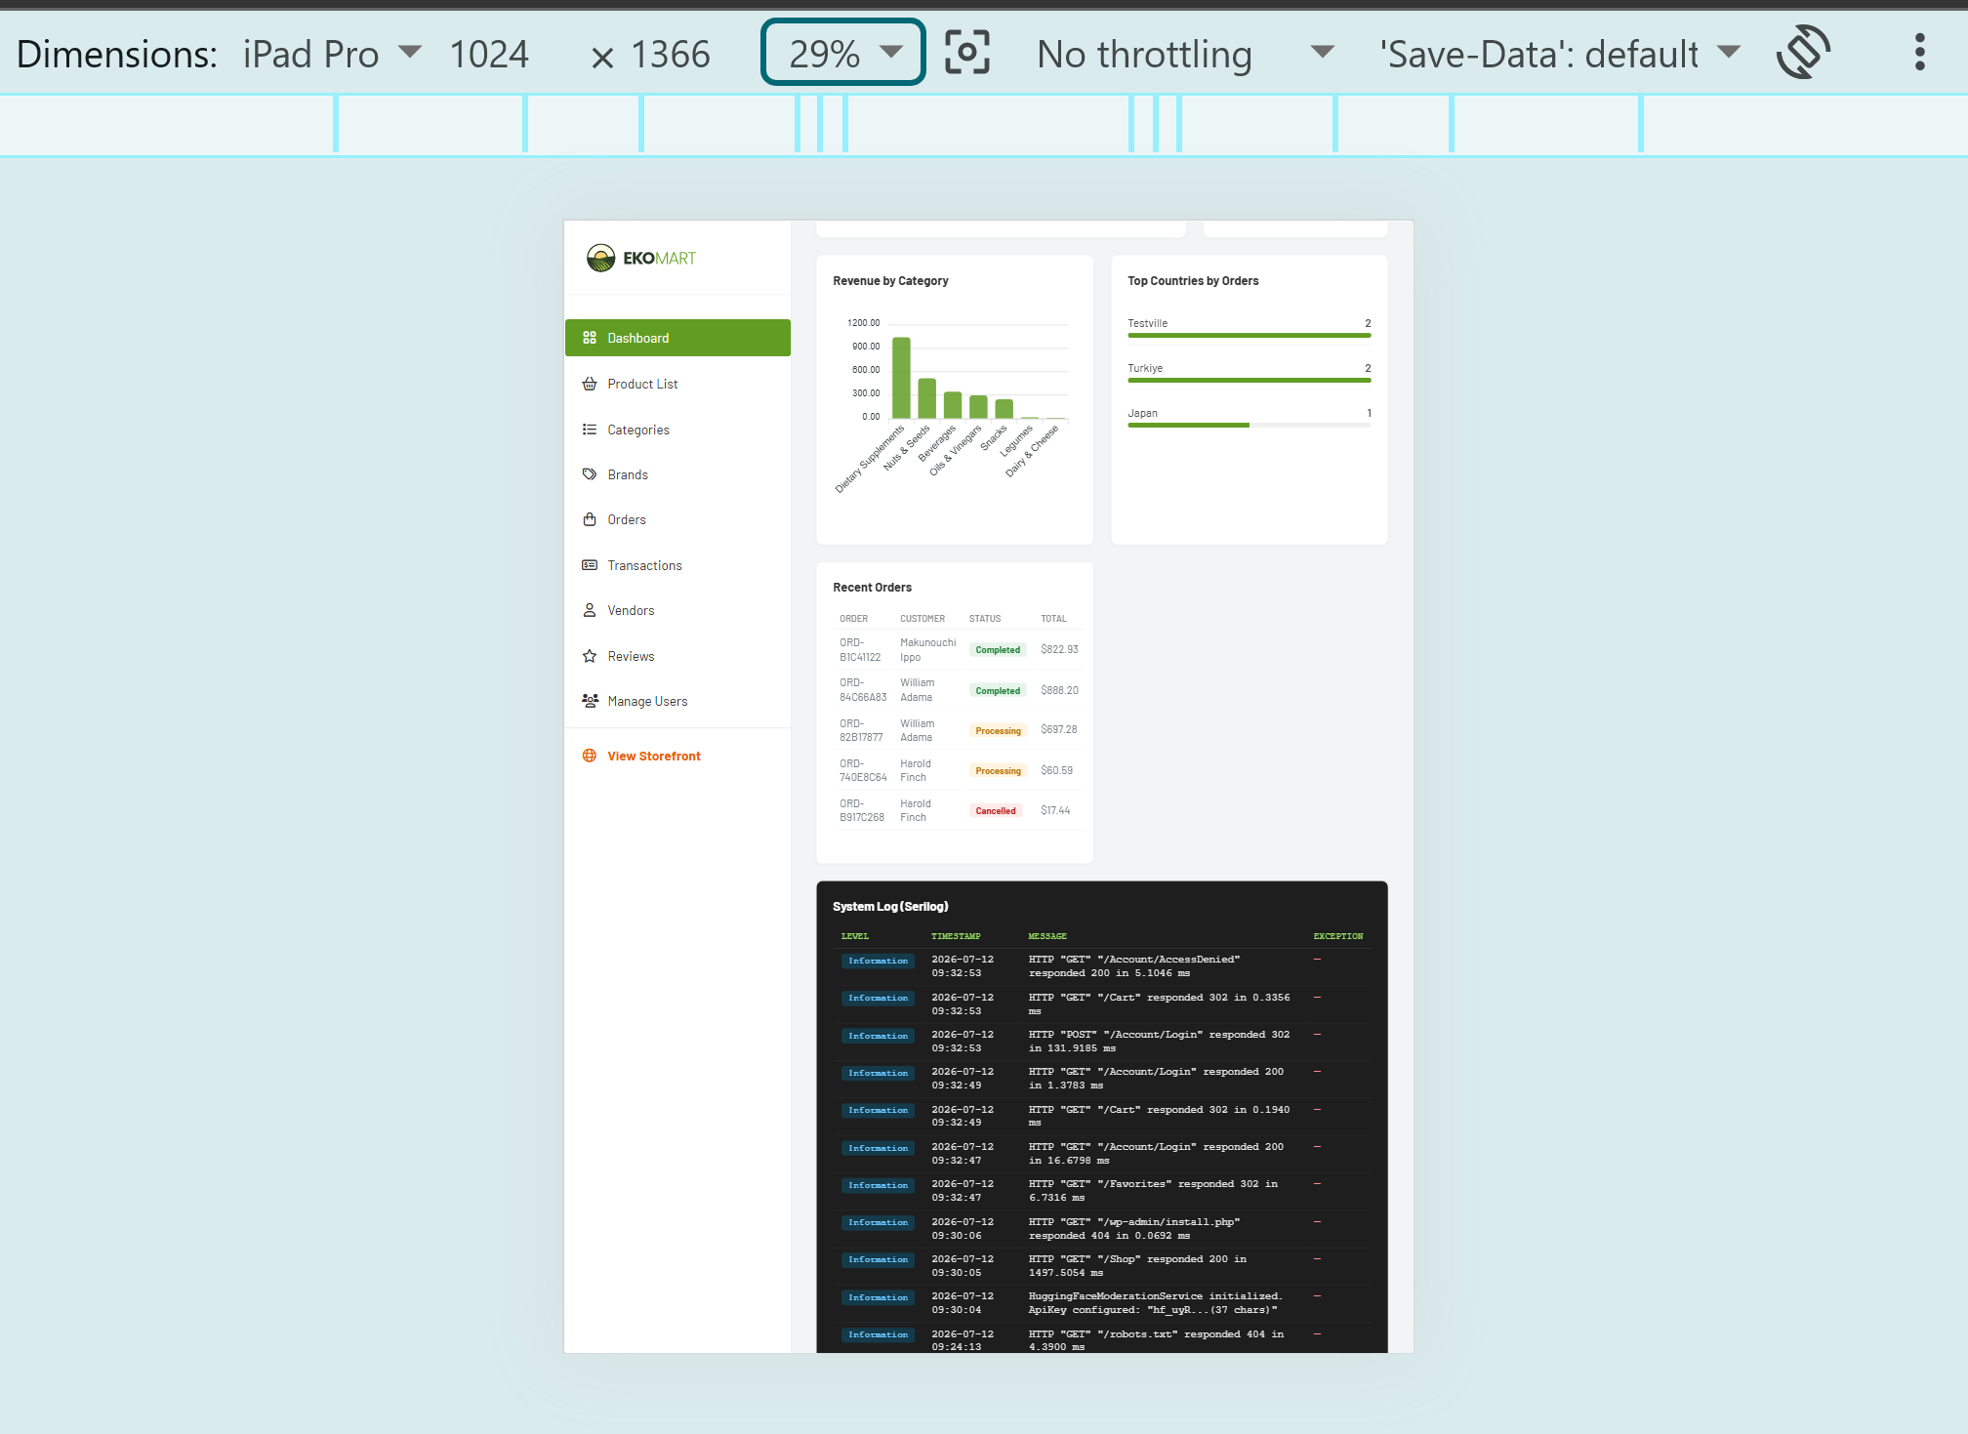Click the Categories list icon
Viewport: 1968px width, 1434px height.
pyautogui.click(x=590, y=430)
